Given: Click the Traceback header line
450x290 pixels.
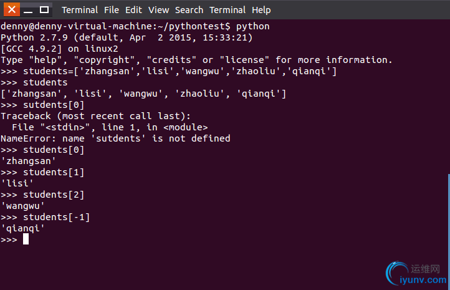Looking at the screenshot, I should (x=95, y=116).
